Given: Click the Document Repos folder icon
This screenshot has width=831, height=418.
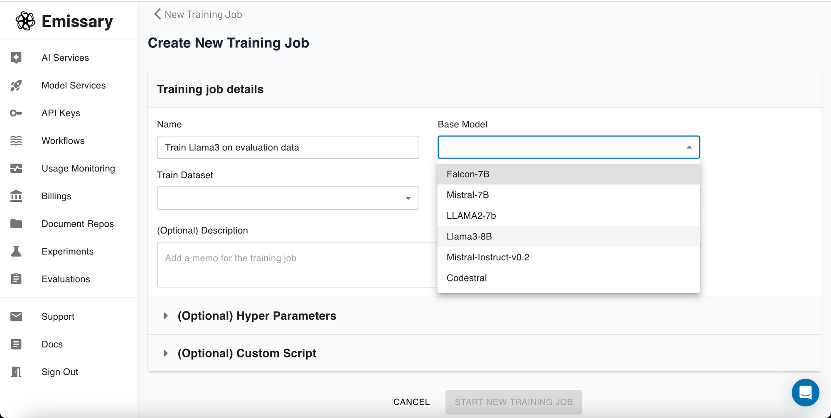Looking at the screenshot, I should [16, 224].
